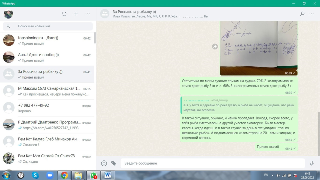Open the notebook photo message
Image resolution: width=320 pixels, height=180 pixels.
pyautogui.click(x=259, y=48)
